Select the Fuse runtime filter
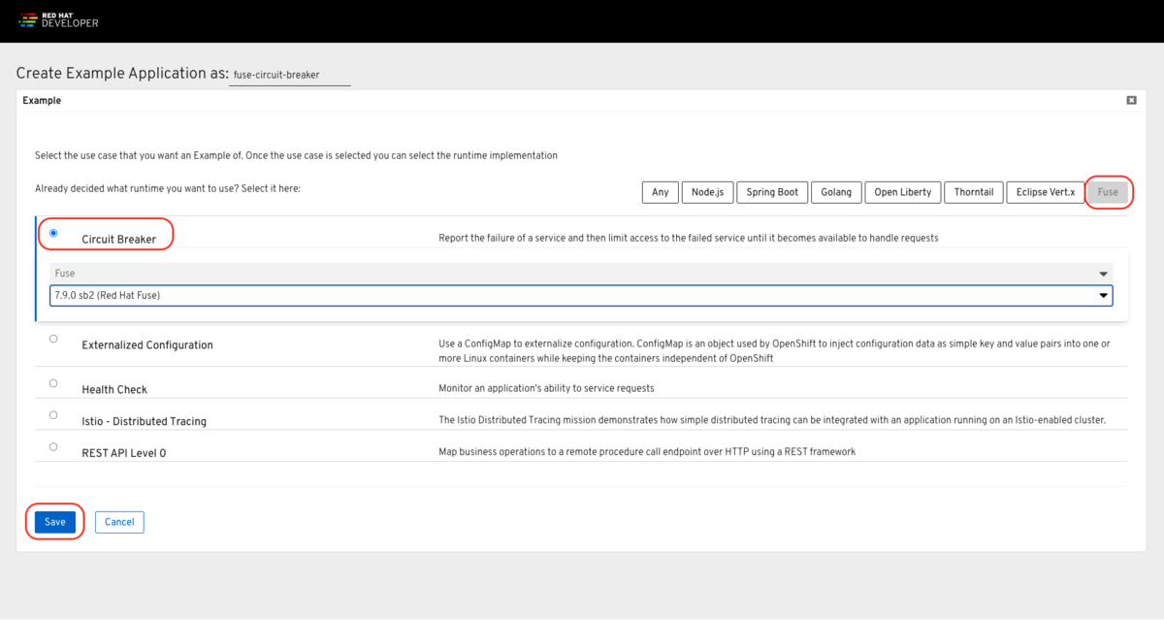The image size is (1164, 620). (1108, 192)
